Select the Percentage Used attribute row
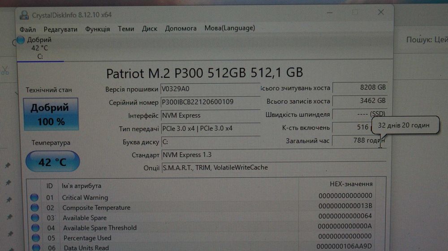Screen dimensions: 448x251 202,237
